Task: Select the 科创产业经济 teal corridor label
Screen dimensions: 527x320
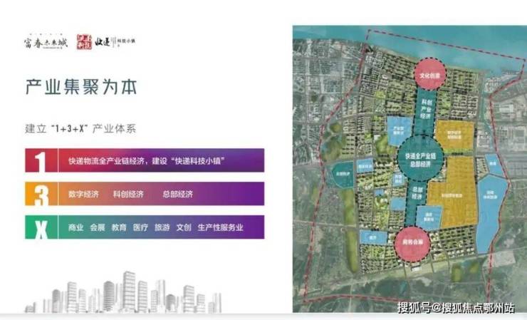Action: click(x=426, y=109)
